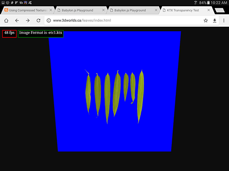Reload the page with the refresh icon

(38, 20)
